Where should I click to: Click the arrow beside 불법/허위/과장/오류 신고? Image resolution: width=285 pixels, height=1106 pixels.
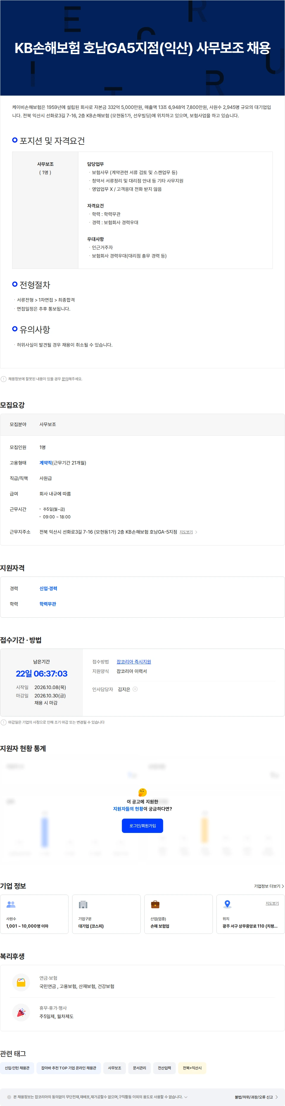coord(276,1097)
